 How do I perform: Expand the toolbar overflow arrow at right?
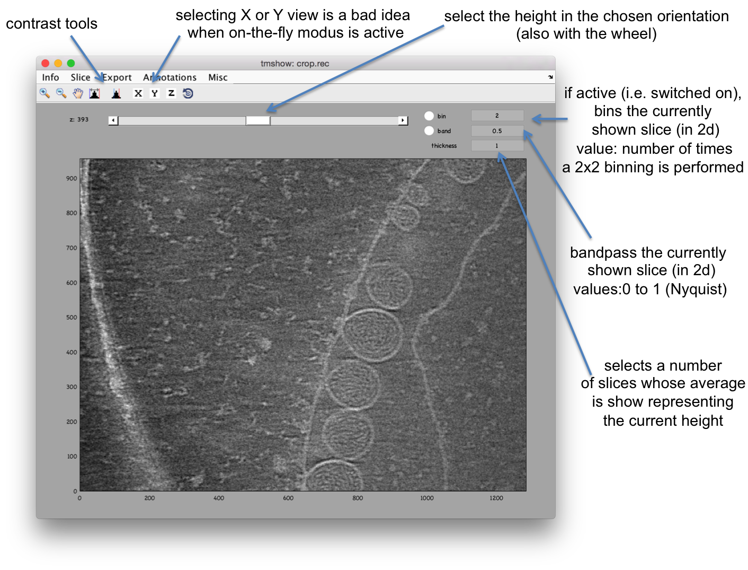click(550, 77)
